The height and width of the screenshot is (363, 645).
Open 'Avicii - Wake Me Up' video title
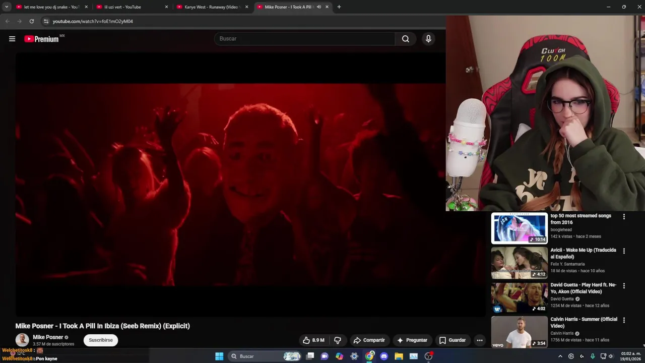point(584,253)
